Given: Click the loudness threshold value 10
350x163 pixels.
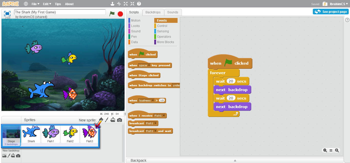Looking at the screenshot, I should tap(162, 101).
